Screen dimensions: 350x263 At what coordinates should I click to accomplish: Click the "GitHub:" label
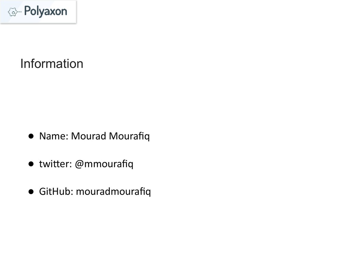pyautogui.click(x=56, y=192)
